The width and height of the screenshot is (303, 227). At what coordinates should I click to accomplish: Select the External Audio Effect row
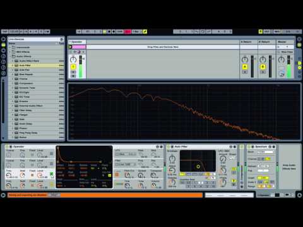pyautogui.click(x=36, y=106)
